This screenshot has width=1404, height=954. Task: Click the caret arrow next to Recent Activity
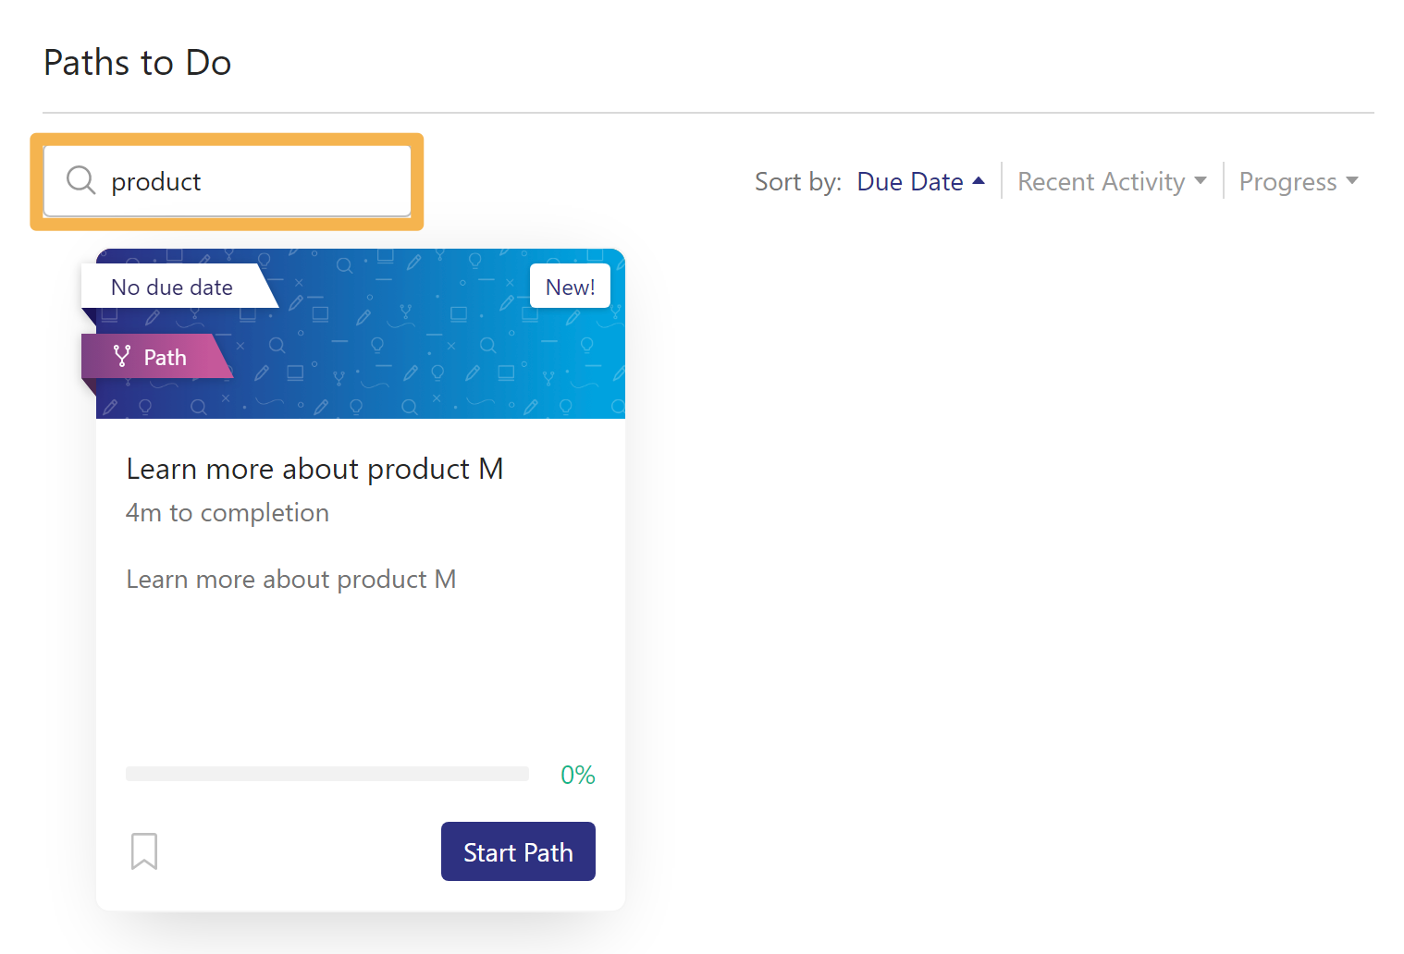[x=1201, y=181]
